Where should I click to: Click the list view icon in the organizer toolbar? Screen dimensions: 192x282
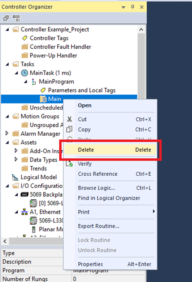16,18
